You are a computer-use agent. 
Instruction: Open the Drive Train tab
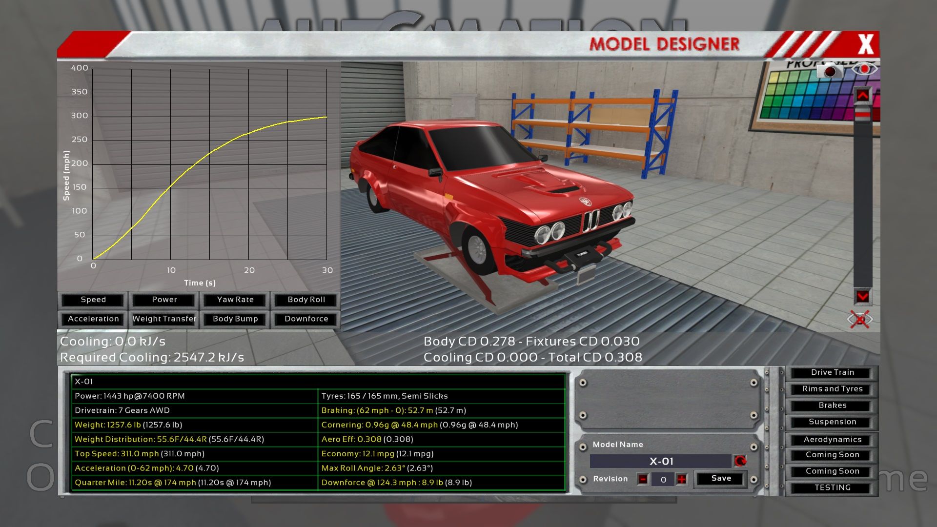(832, 372)
